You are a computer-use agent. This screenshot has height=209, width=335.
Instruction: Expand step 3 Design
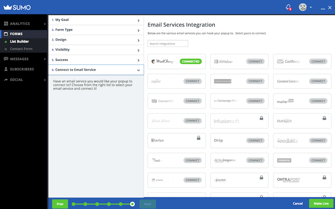click(x=96, y=40)
